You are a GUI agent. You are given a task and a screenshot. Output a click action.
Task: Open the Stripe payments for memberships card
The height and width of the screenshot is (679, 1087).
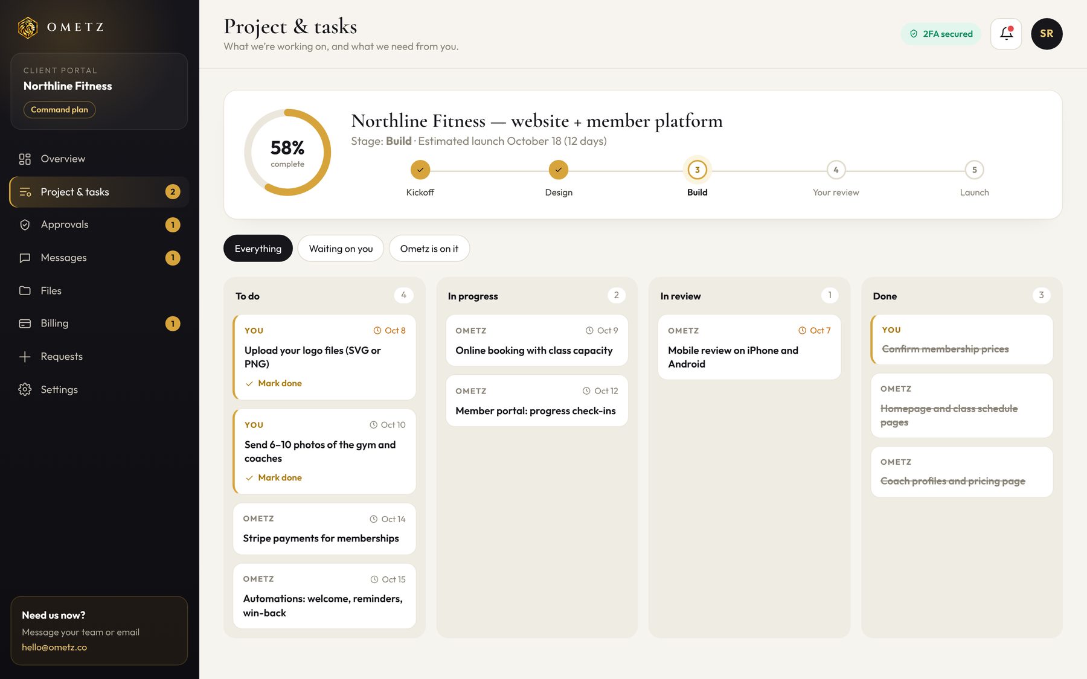click(324, 529)
